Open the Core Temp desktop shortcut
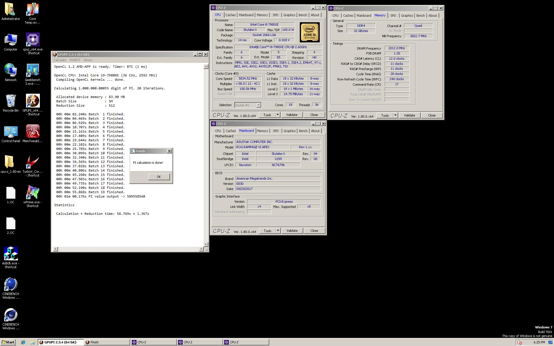The width and height of the screenshot is (554, 346). pos(32,10)
